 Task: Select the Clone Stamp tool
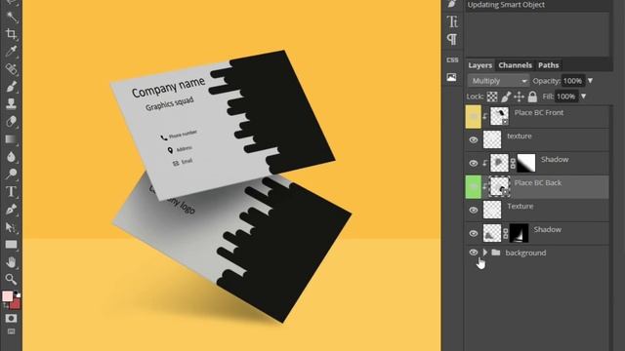(x=11, y=104)
